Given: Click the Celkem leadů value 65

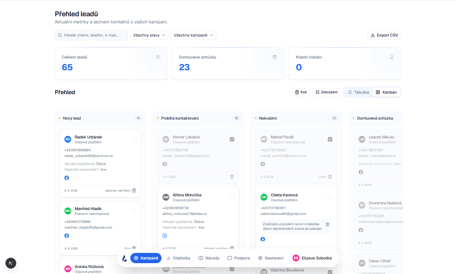Looking at the screenshot, I should 67,67.
